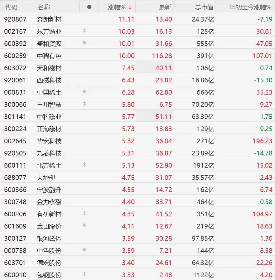Click the marker icon beside 有研新材
Viewport: 275px width, 280px height.
click(84, 213)
